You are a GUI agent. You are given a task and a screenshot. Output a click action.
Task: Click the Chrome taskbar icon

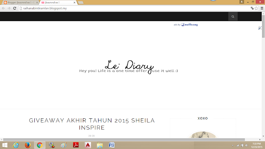tap(40, 145)
